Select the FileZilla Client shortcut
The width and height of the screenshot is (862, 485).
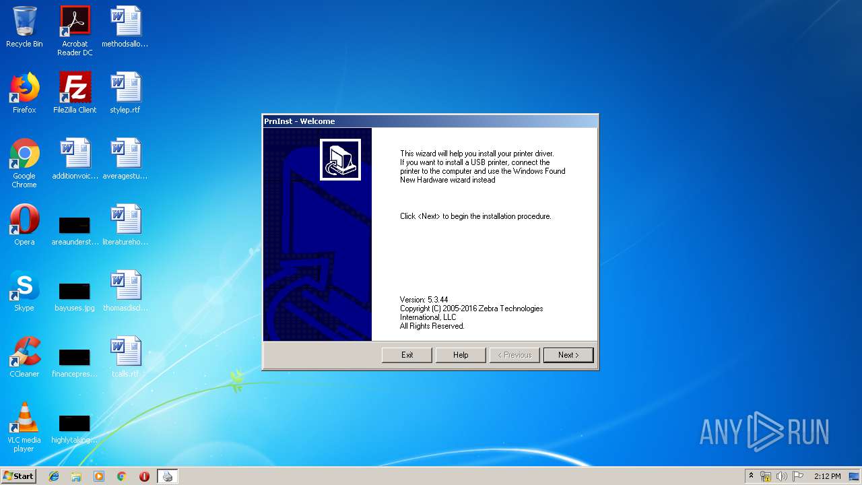click(75, 93)
